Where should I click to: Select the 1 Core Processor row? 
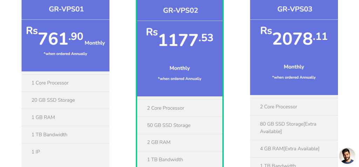(50, 83)
